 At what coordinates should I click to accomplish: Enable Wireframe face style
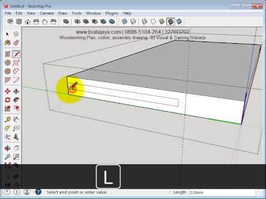click(145, 22)
